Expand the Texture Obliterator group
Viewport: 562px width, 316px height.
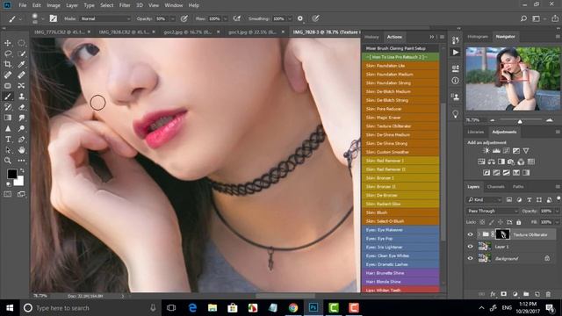(479, 234)
